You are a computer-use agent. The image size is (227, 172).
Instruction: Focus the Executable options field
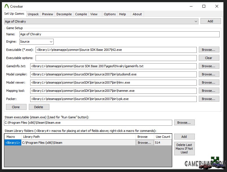pyautogui.click(x=116, y=58)
